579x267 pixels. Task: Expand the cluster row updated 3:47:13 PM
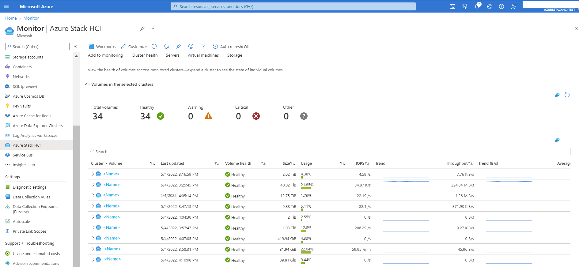pyautogui.click(x=93, y=206)
